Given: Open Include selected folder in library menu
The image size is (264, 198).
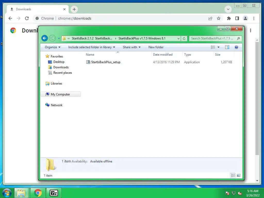Looking at the screenshot, I should tap(92, 47).
